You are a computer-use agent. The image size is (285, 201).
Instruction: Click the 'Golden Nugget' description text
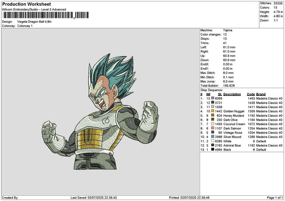pos(234,111)
